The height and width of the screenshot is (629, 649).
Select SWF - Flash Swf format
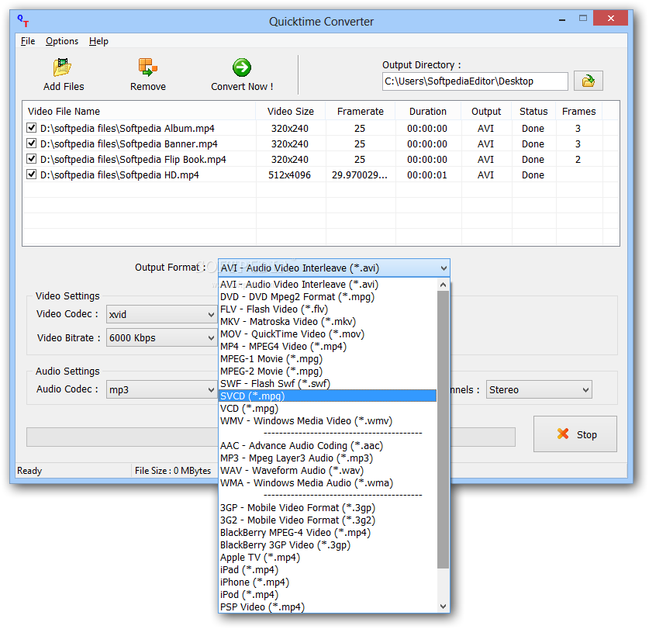point(328,384)
